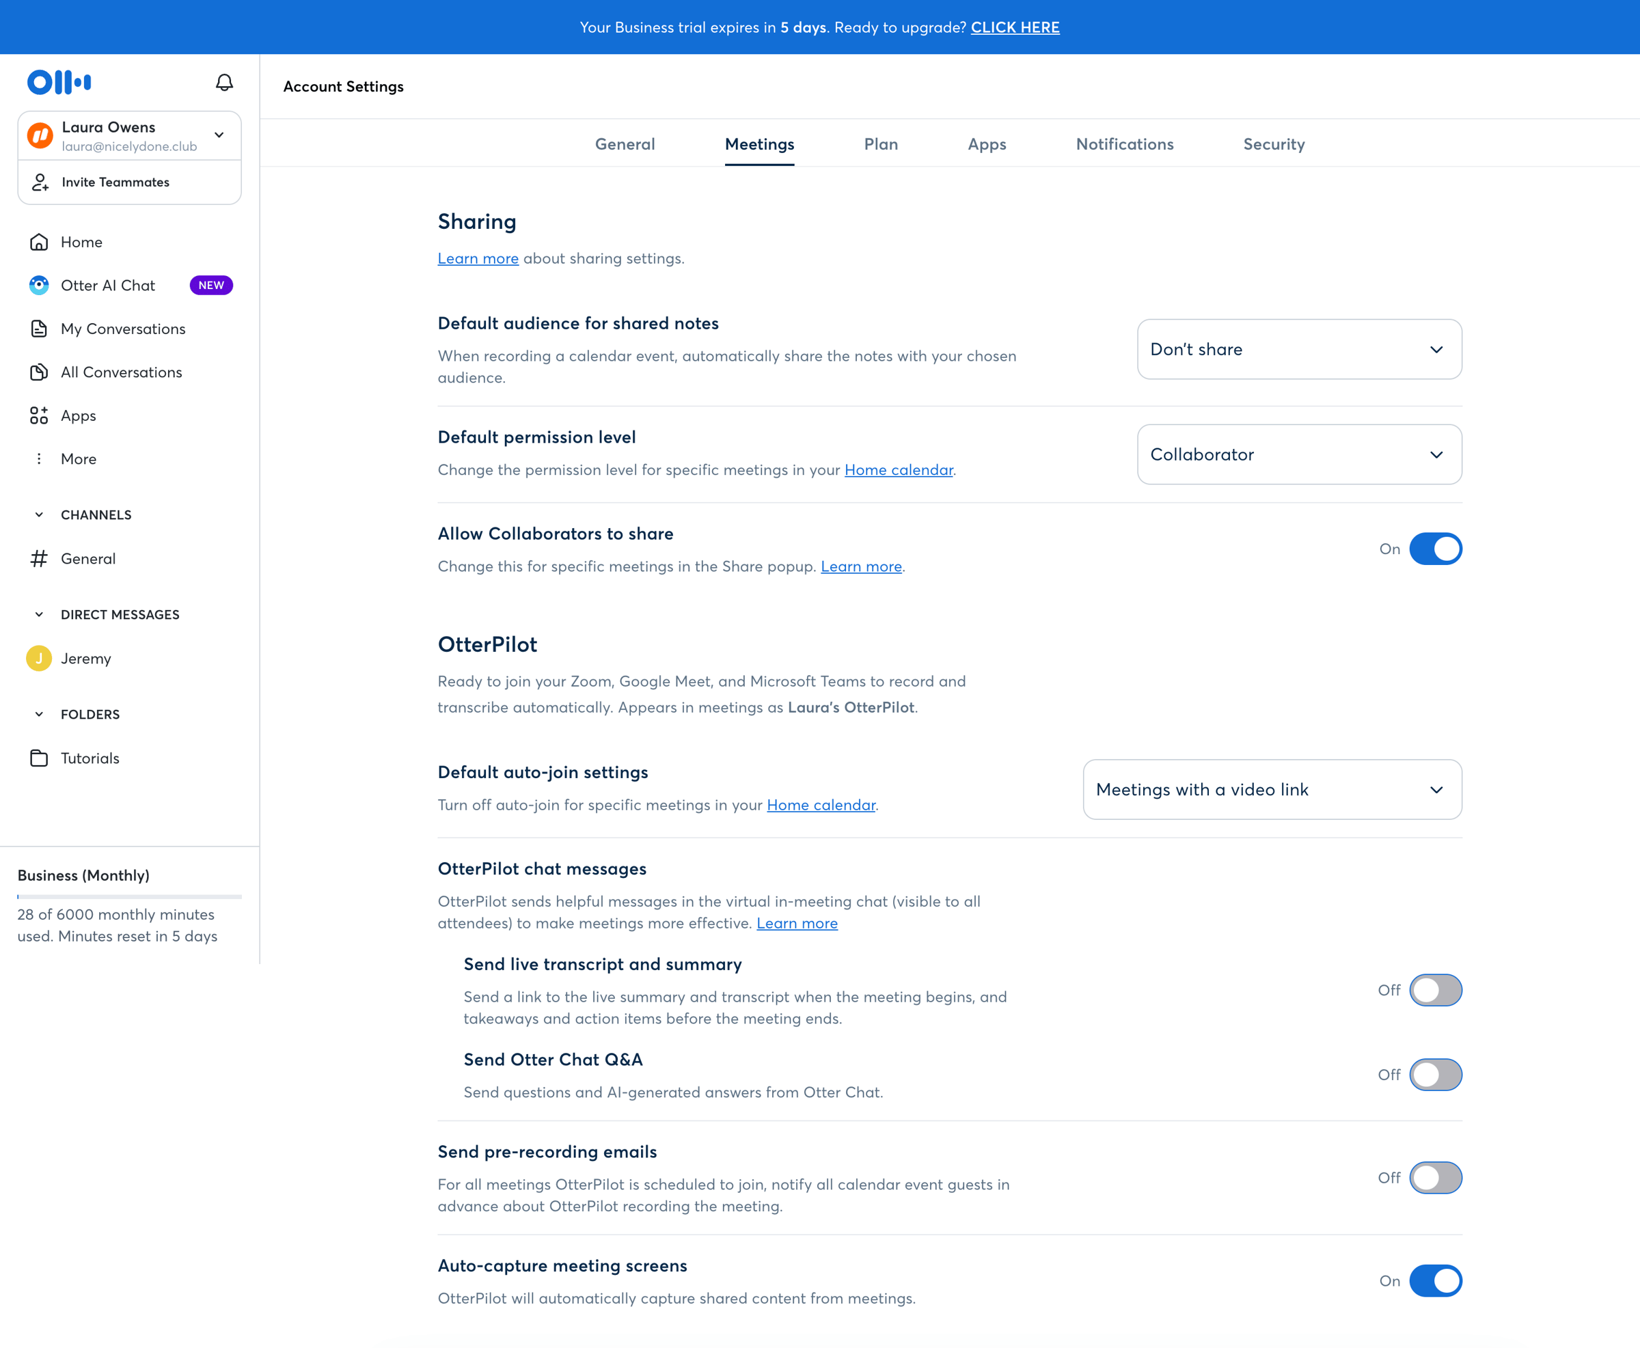Click Learn more link in Allow Collaborators

tap(861, 567)
